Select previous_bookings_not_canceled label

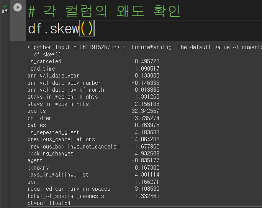74,147
